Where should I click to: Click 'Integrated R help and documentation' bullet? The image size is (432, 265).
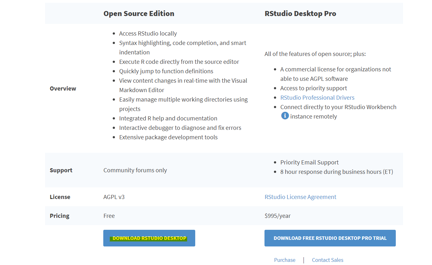click(168, 118)
